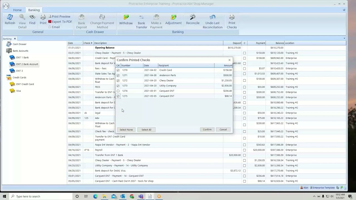Image resolution: width=356 pixels, height=200 pixels.
Task: Click Enterprise Template in status bar
Action: pos(322,188)
